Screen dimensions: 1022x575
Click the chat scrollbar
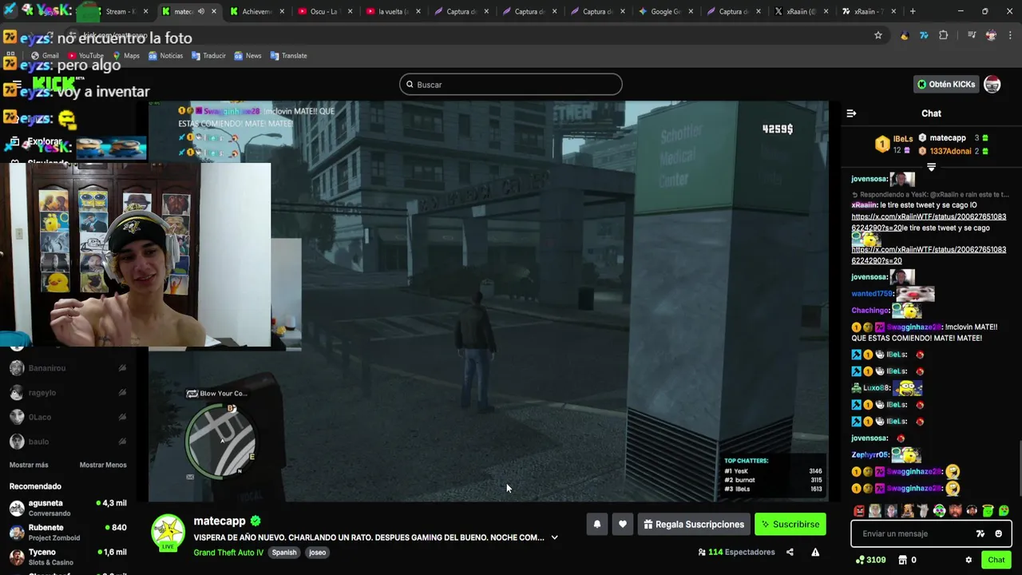[1018, 467]
